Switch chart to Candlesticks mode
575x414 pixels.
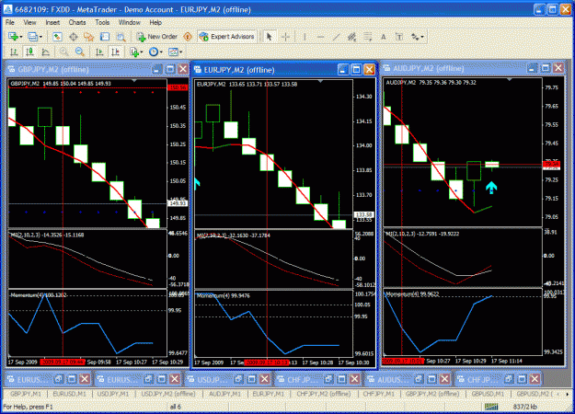(29, 52)
